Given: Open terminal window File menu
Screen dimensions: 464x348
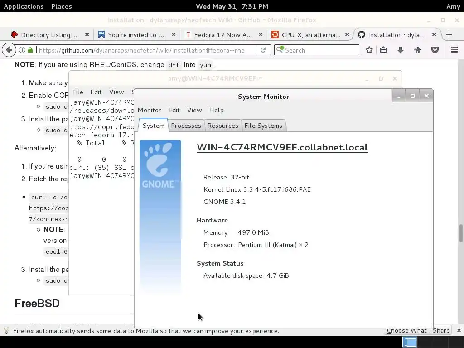Looking at the screenshot, I should pyautogui.click(x=78, y=92).
